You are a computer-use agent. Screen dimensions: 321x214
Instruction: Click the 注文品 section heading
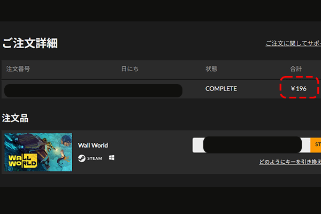click(x=15, y=117)
